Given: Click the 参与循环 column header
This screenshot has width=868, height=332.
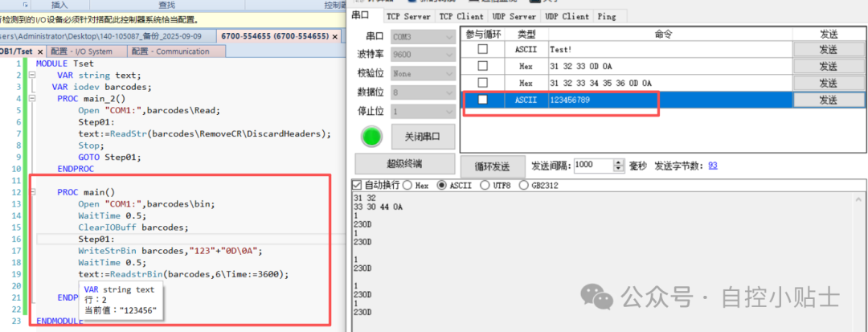Looking at the screenshot, I should (x=483, y=35).
